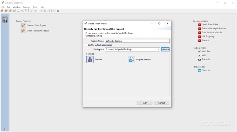237x132 pixels.
Task: Expand the Workspace path dropdown
Action: tap(158, 49)
